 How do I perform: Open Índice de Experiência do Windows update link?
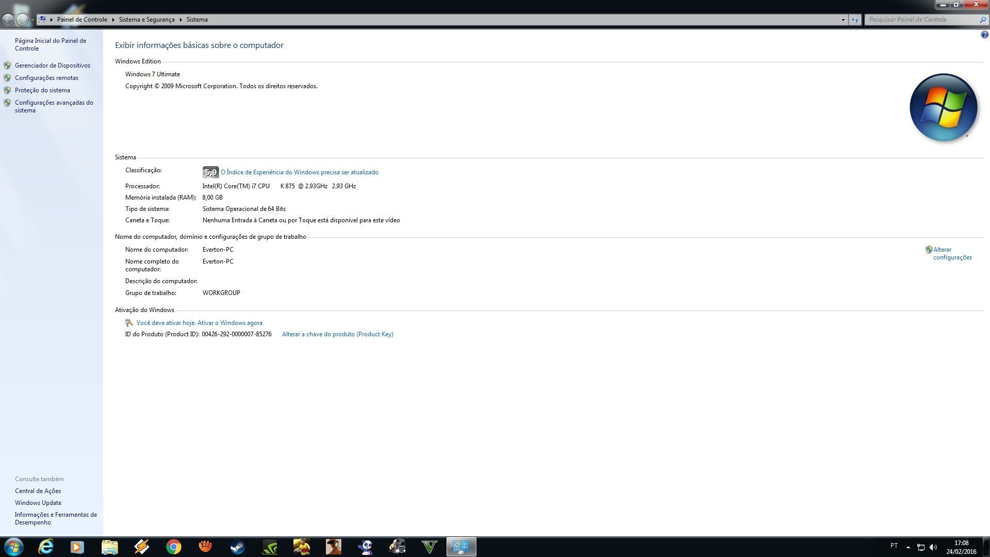pos(300,172)
